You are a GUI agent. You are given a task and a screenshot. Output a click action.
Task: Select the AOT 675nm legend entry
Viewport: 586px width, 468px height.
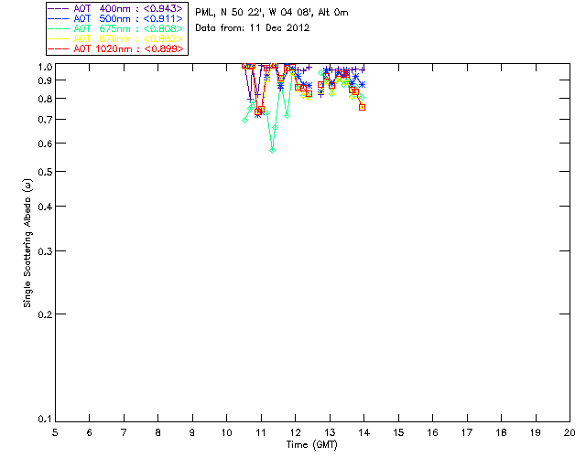point(116,28)
